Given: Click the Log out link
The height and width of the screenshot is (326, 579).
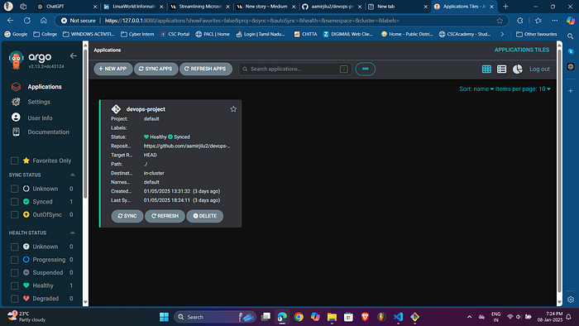Looking at the screenshot, I should 539,69.
